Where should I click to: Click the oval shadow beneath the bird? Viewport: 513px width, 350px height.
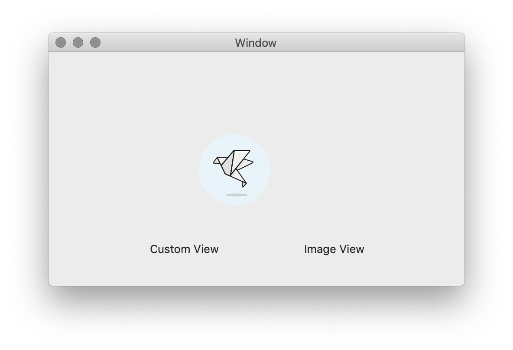pos(237,195)
